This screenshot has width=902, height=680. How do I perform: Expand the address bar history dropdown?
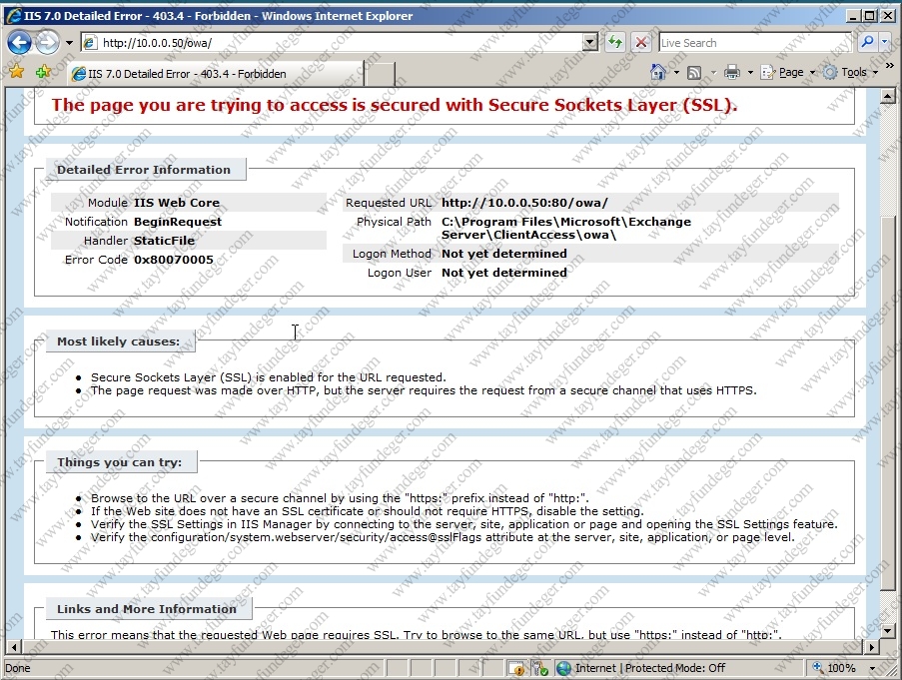[x=590, y=43]
